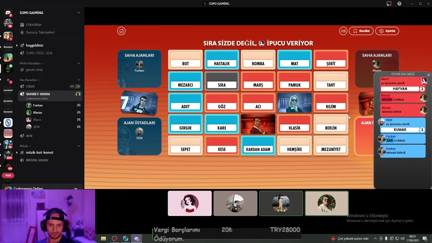Image resolution: width=432 pixels, height=243 pixels.
Task: Add a channel to Ses Kanalları
Action: coord(79,80)
